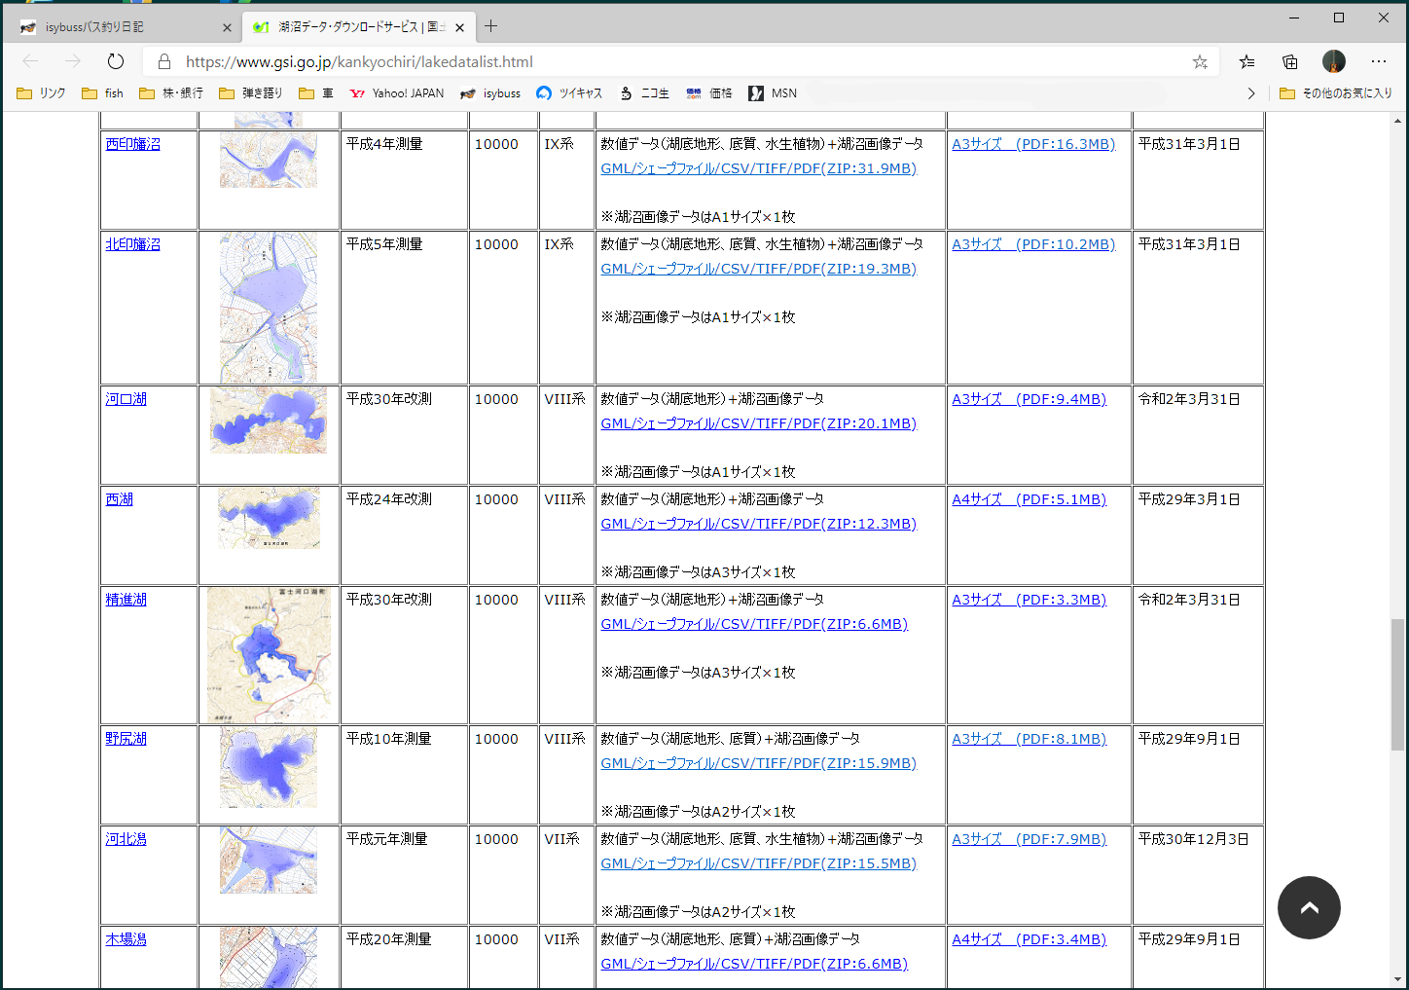
Task: Open the fish bookmarks folder
Action: point(103,93)
